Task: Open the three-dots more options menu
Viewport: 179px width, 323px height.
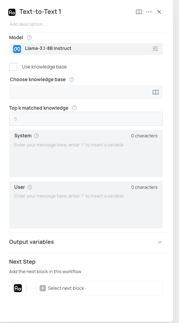Action: coord(149,12)
